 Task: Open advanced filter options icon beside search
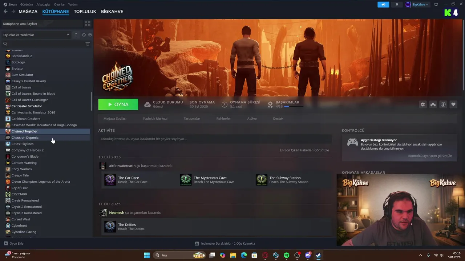click(88, 44)
